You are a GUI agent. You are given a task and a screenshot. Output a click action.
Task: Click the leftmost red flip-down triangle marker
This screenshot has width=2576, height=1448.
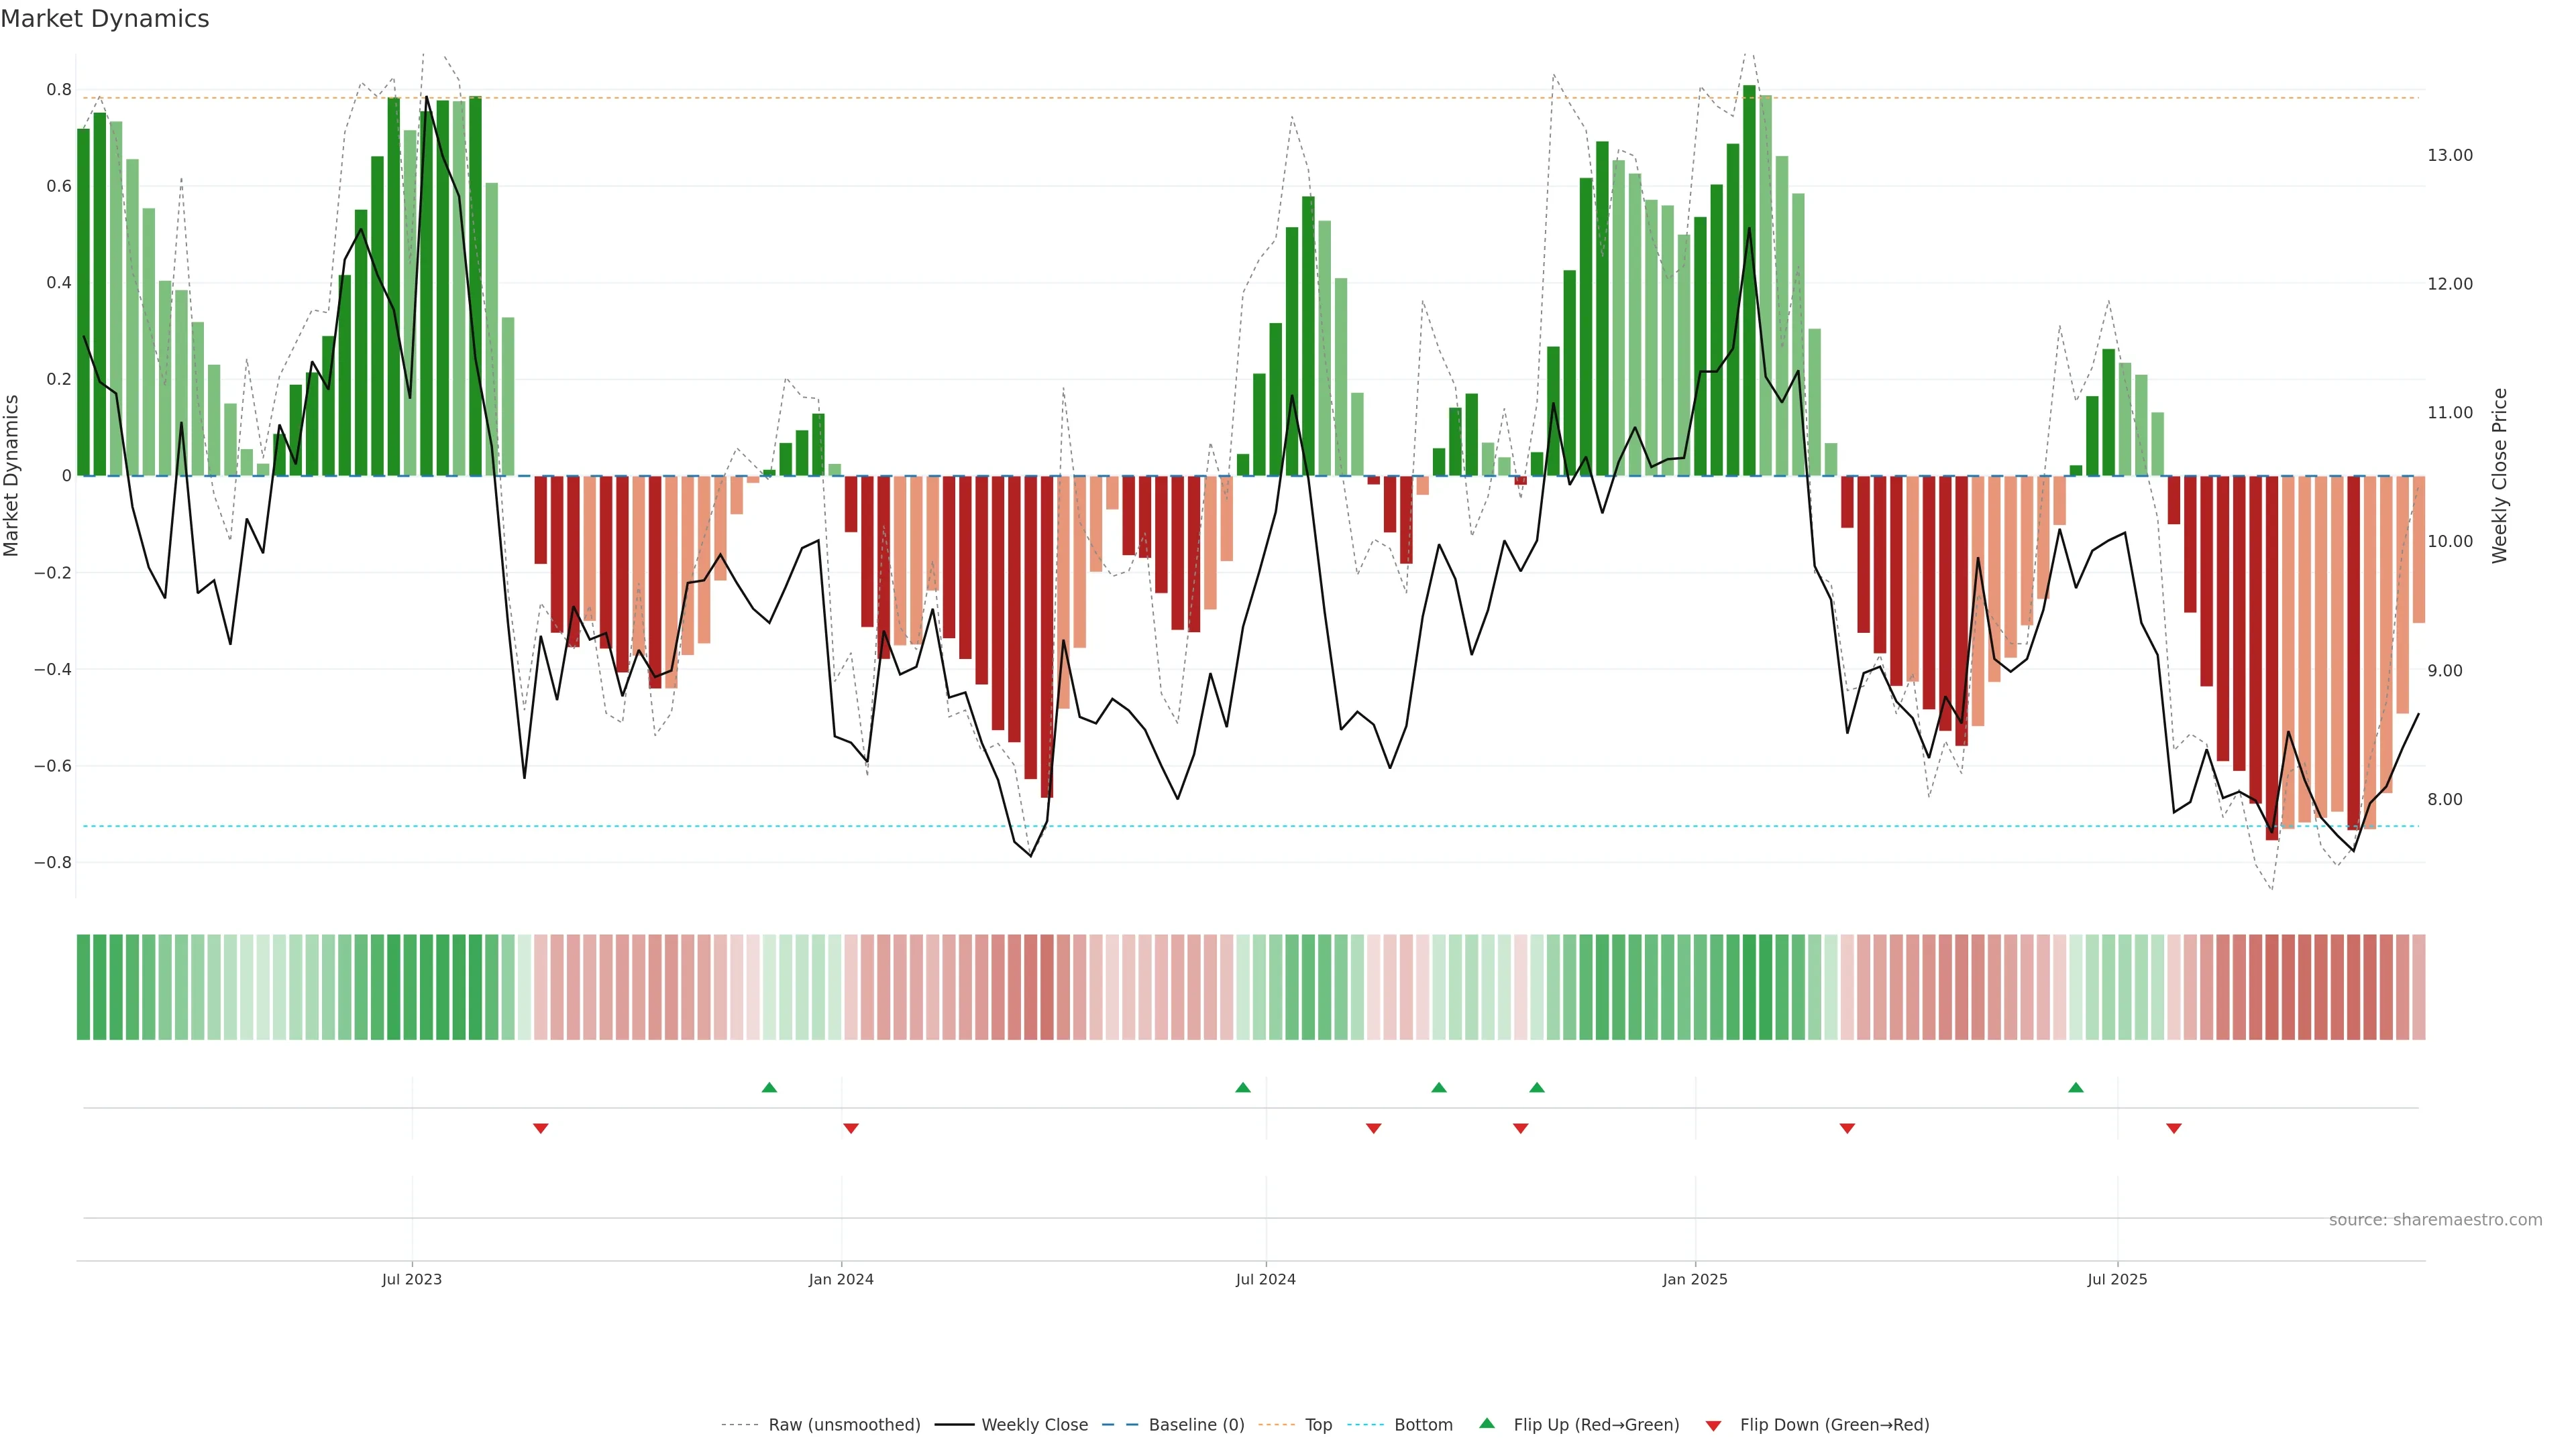(540, 1128)
